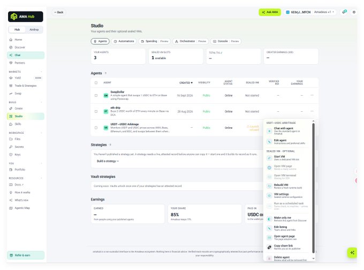Viewport: 364px width, 270px height.
Task: Toggle the select-all agents checkbox
Action: click(x=96, y=82)
